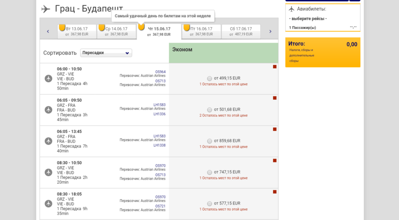The image size is (399, 220).
Task: Click plane icon of the 08:30 - 18:05 flight
Action: click(x=48, y=204)
